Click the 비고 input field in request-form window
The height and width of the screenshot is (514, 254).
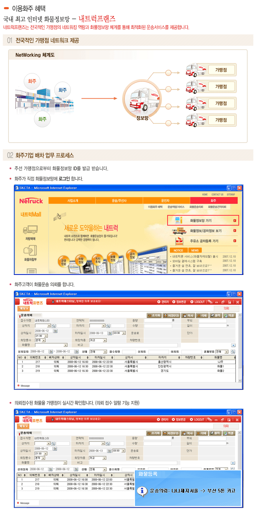click(134, 345)
